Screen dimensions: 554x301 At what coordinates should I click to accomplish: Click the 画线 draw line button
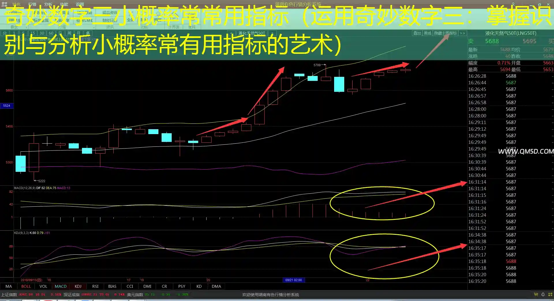pos(428,33)
